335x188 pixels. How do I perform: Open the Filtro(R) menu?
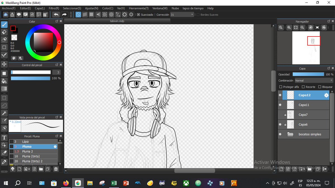click(x=54, y=8)
